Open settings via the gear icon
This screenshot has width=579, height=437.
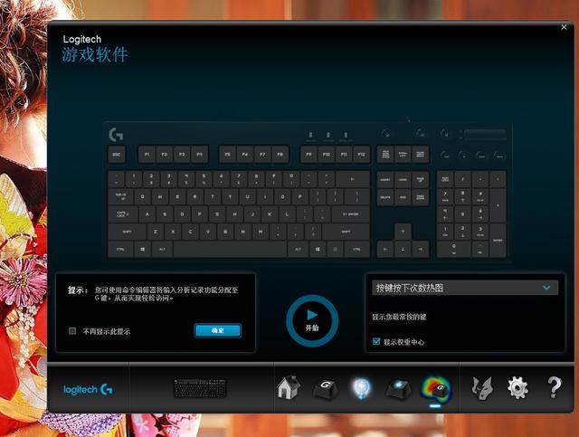coord(517,388)
